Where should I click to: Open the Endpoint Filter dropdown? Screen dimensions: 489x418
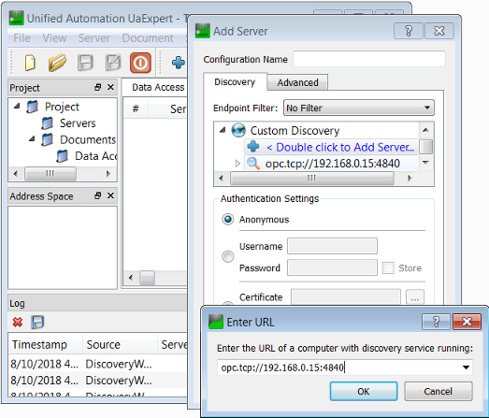pyautogui.click(x=359, y=108)
